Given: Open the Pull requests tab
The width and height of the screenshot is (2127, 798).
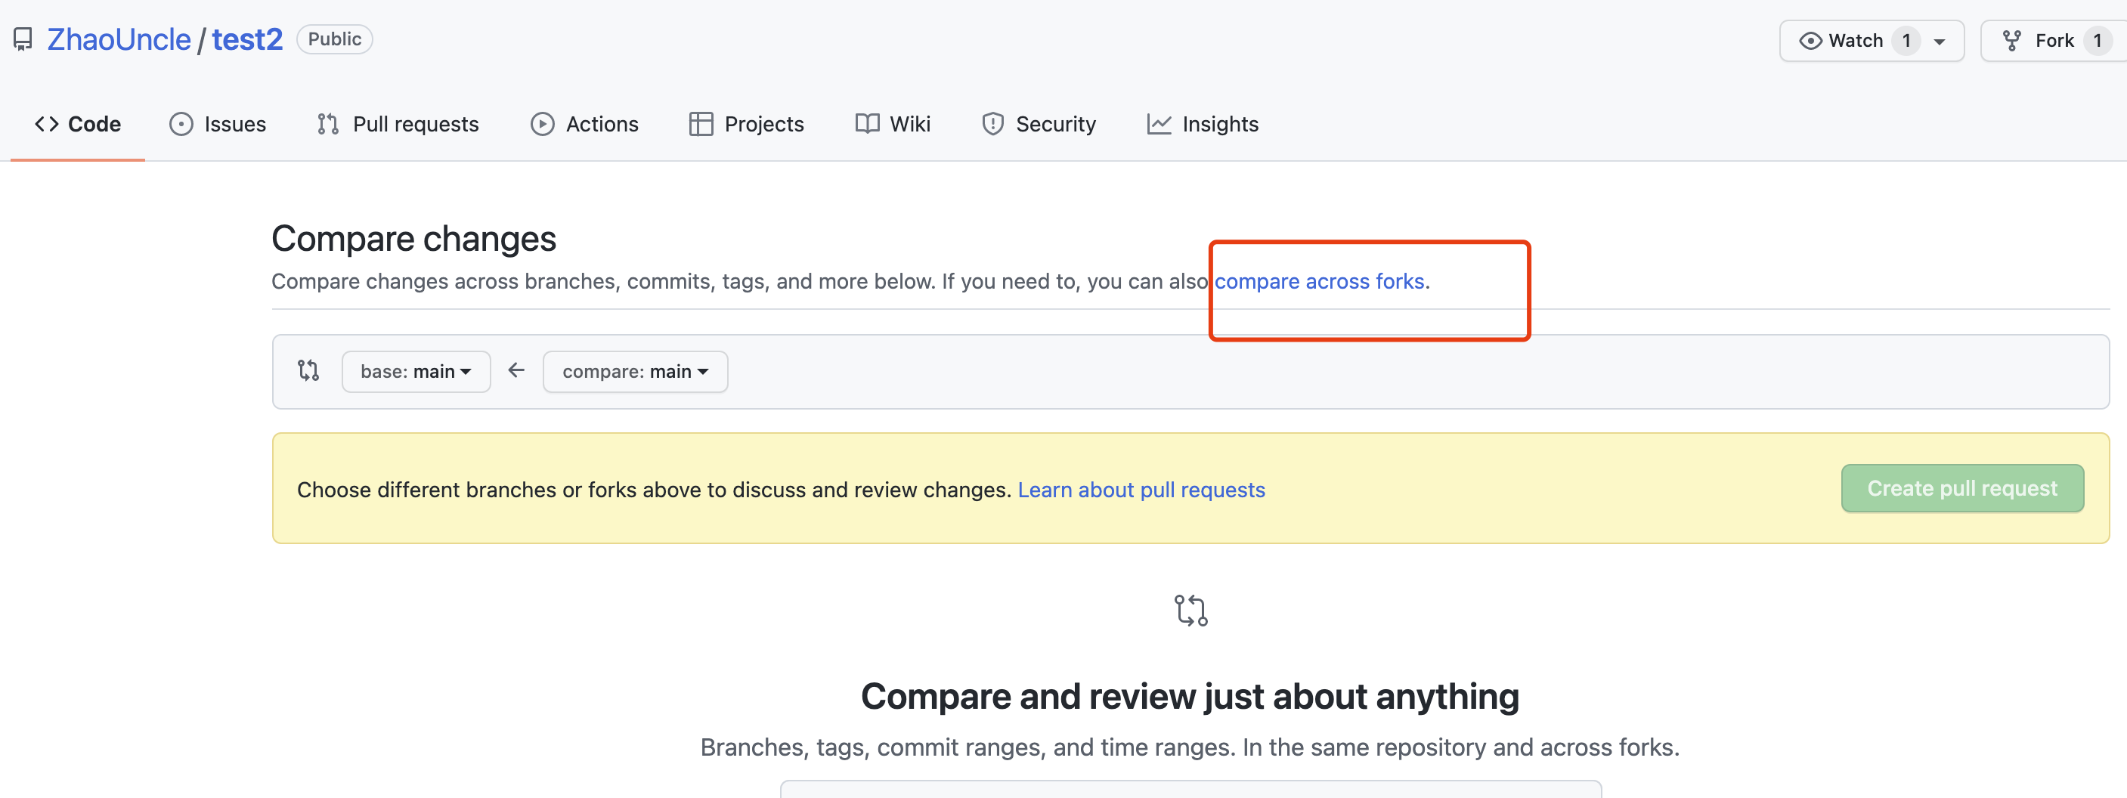Looking at the screenshot, I should point(398,124).
